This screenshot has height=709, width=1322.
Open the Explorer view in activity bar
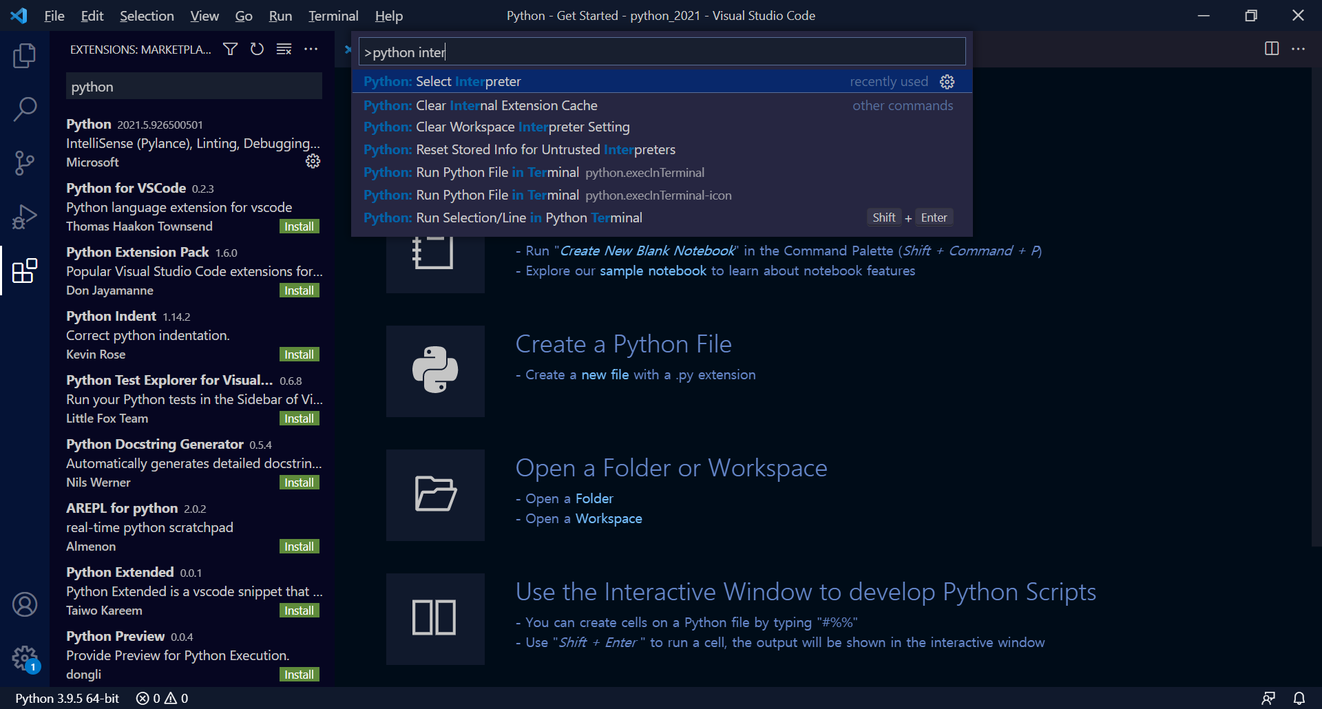click(25, 56)
